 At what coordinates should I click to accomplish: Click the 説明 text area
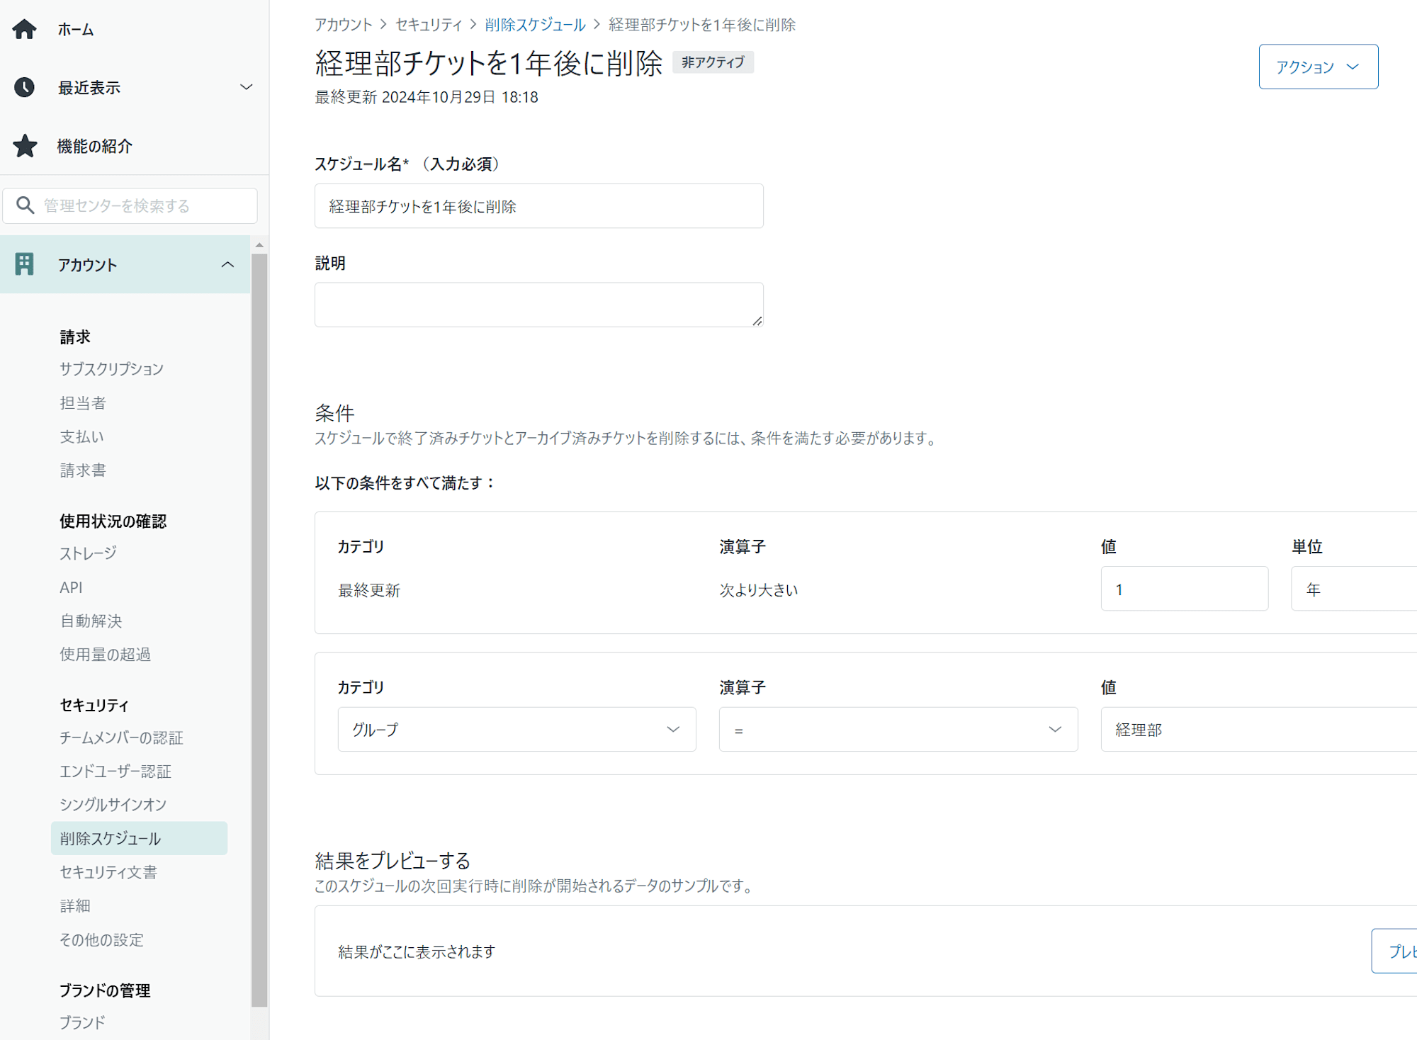coord(538,305)
